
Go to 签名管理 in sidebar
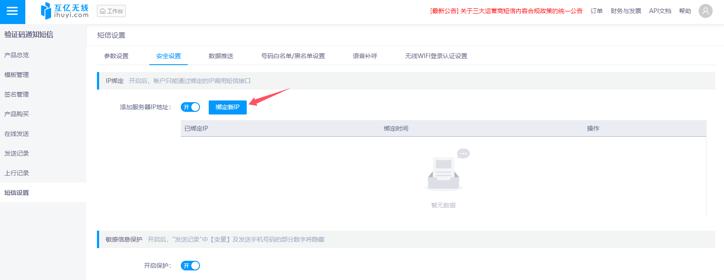tap(17, 94)
